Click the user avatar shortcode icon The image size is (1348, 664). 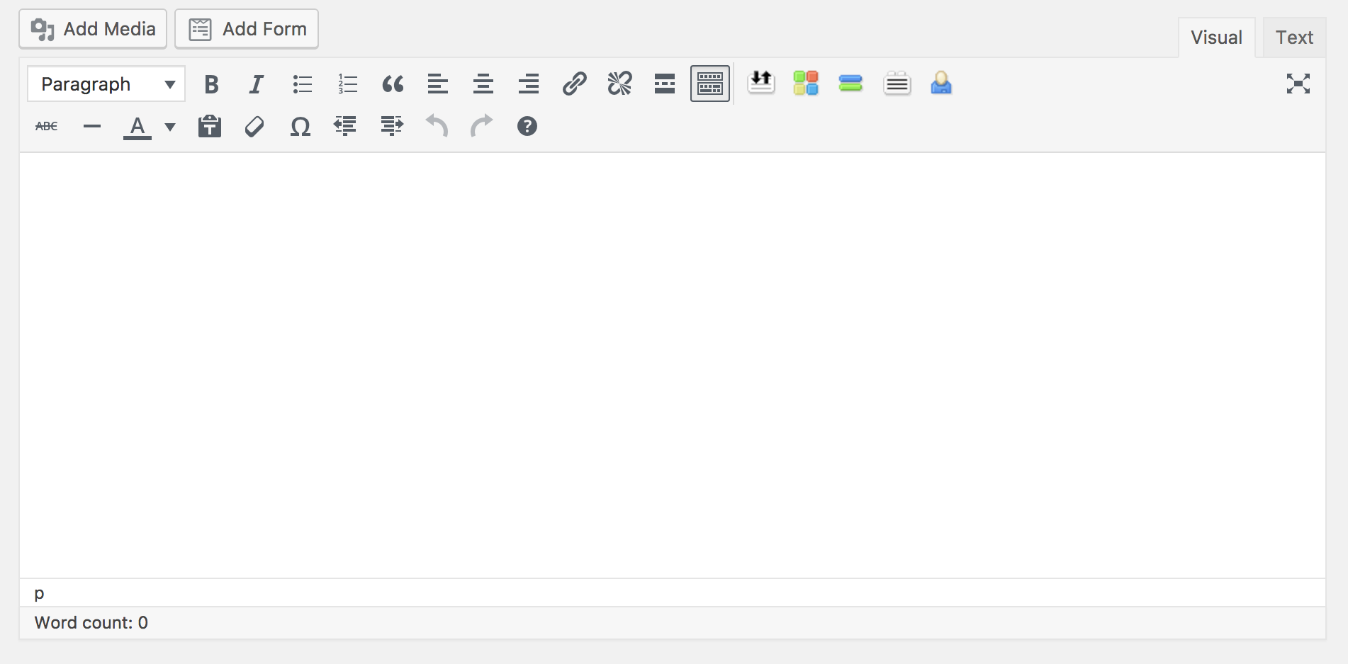941,83
